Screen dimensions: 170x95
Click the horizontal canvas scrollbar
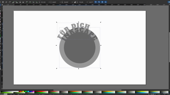(87, 90)
